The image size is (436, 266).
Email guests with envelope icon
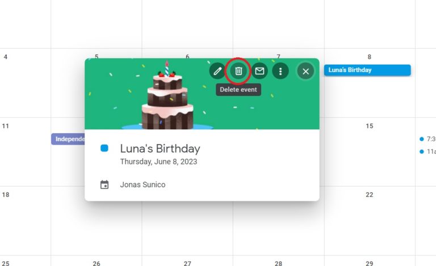[259, 71]
